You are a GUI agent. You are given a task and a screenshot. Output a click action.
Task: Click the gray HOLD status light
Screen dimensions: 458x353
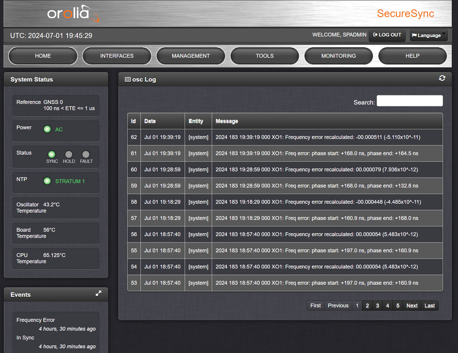[68, 155]
